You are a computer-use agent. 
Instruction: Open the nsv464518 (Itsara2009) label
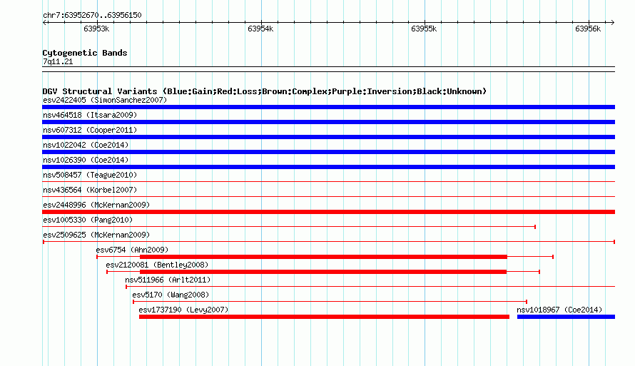90,115
